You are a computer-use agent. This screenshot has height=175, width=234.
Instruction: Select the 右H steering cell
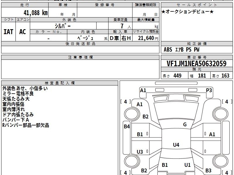point(126,38)
